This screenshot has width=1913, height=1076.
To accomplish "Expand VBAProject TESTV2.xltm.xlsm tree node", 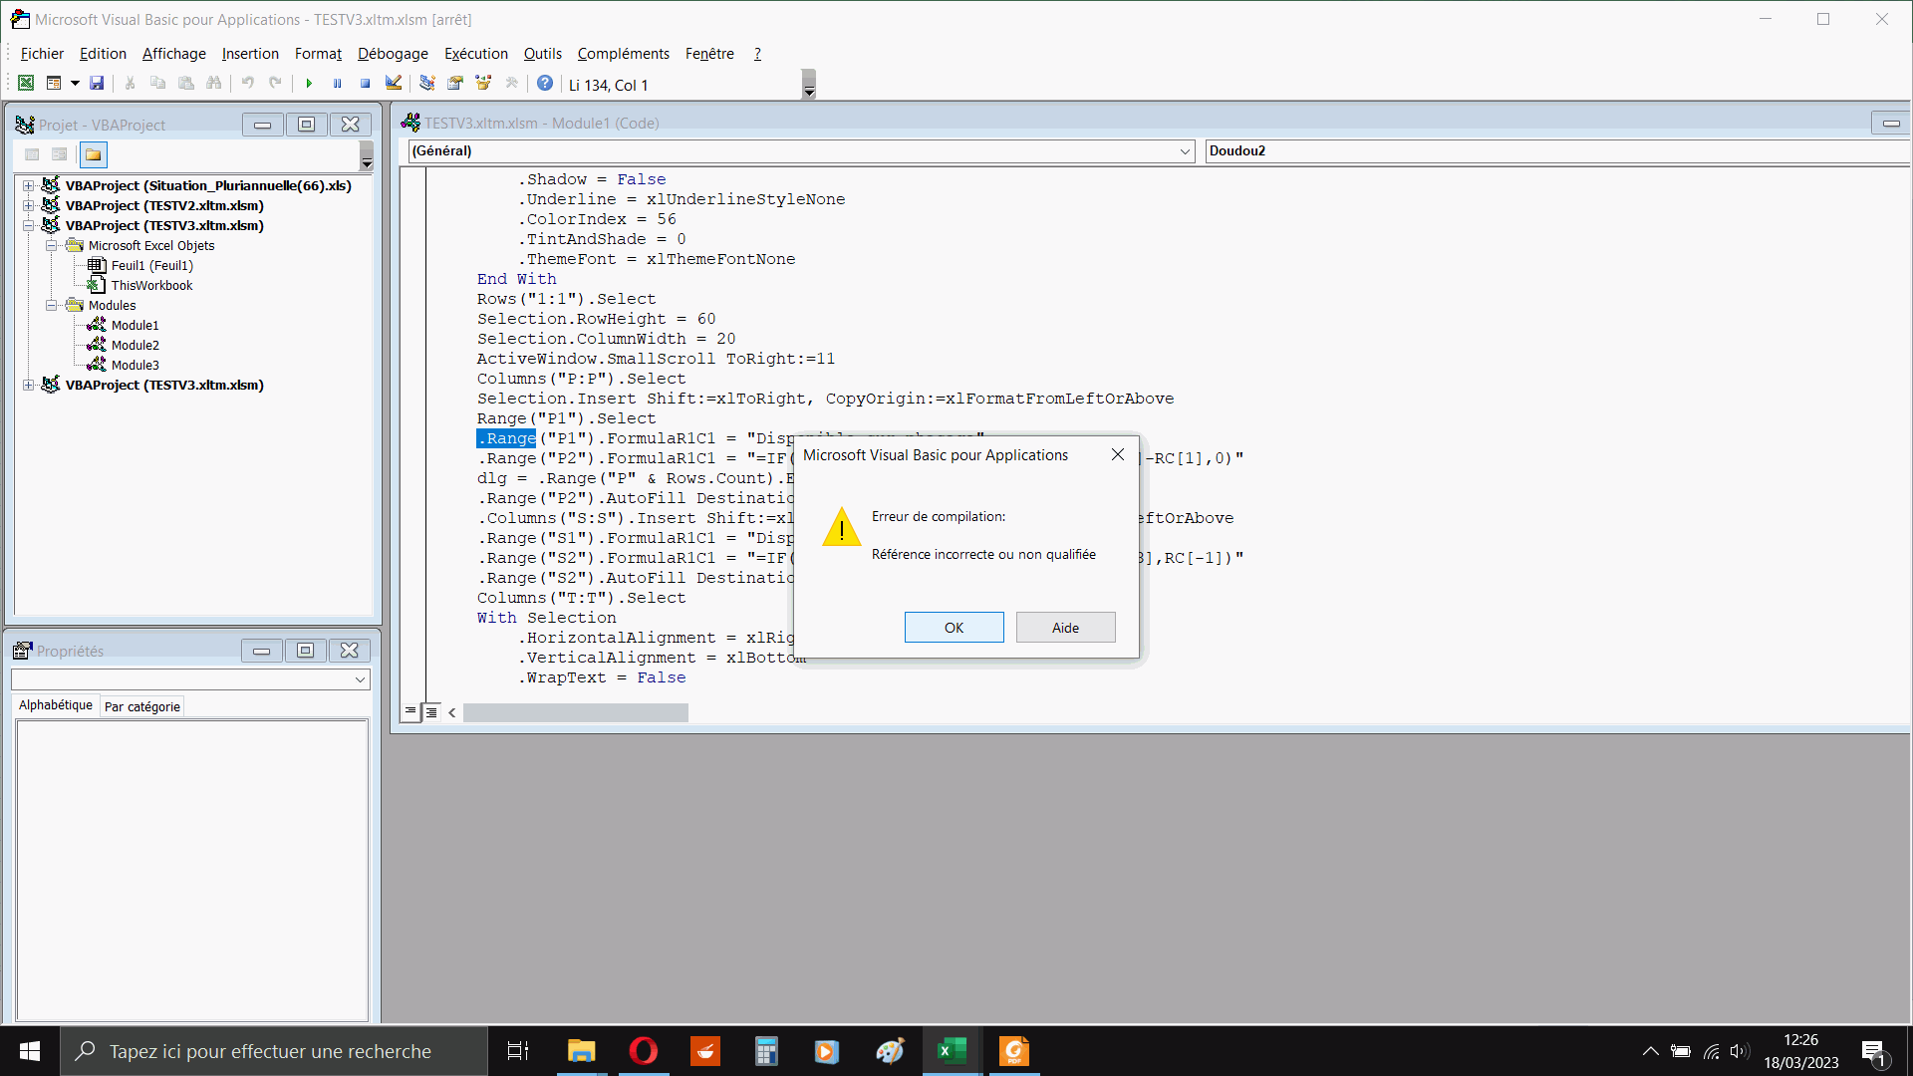I will [x=29, y=205].
